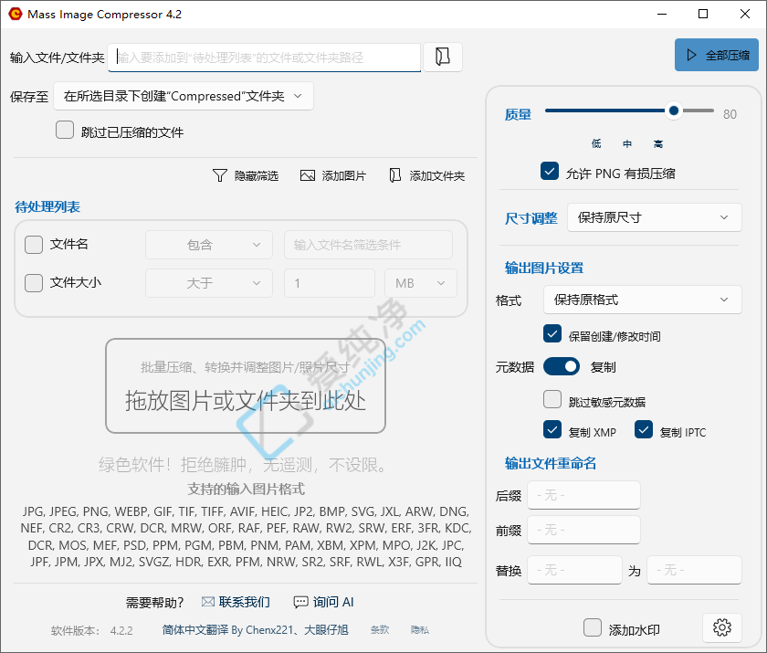Uncheck 允许 PNG 有损压缩
Viewport: 767px width, 653px height.
click(550, 171)
